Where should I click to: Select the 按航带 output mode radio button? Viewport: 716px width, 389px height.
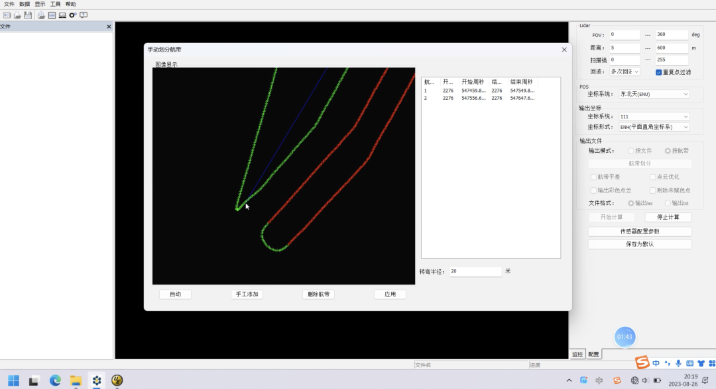pos(668,151)
